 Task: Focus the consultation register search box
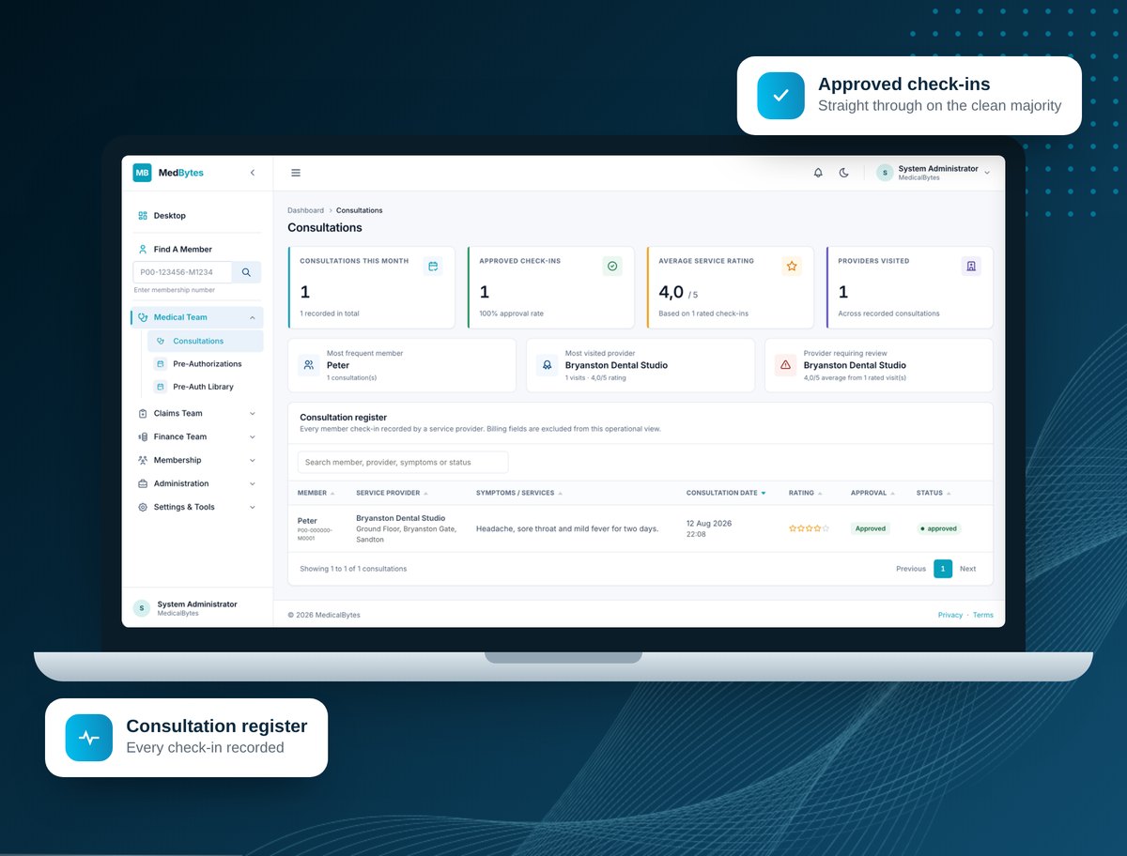coord(403,462)
